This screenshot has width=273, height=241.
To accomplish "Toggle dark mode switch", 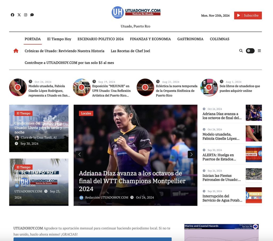I will [250, 51].
